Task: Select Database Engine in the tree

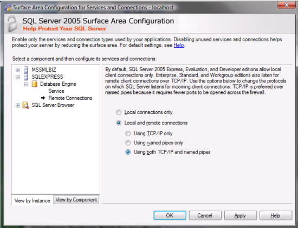Action: (58, 84)
